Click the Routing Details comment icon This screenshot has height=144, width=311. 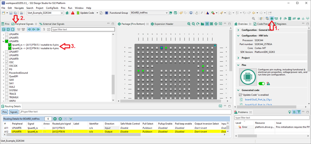[220, 106]
